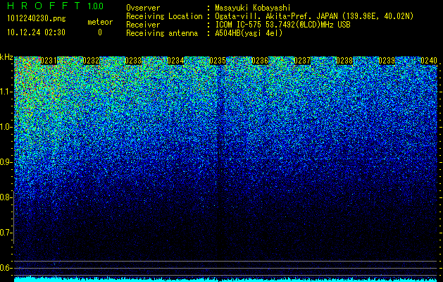Click the ICOM IC-575 receiver details

pos(282,25)
